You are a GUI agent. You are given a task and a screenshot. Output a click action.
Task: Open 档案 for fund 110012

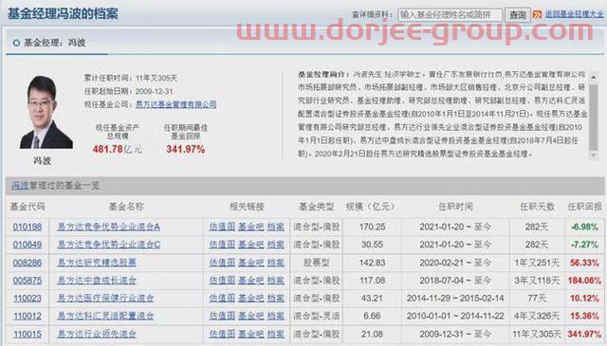coord(276,316)
